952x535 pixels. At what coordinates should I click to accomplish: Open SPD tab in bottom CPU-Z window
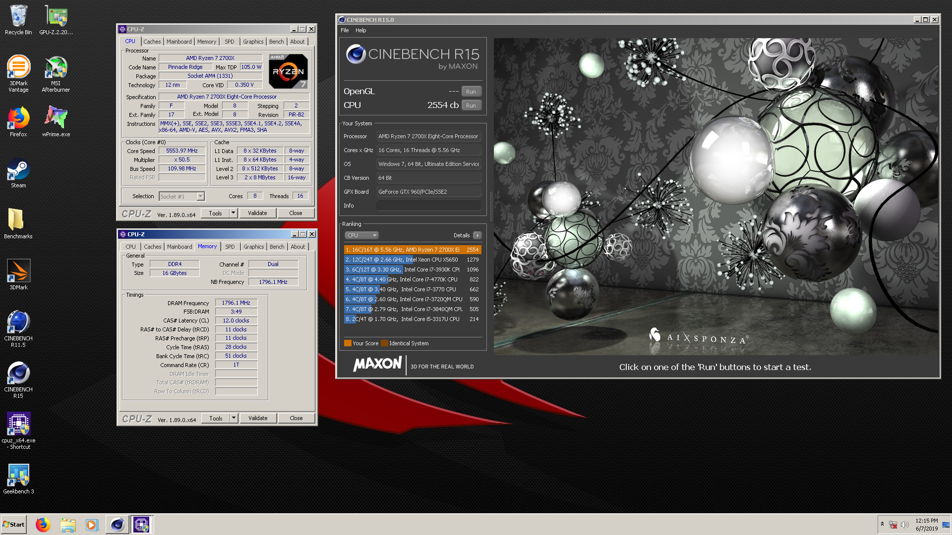coord(230,247)
